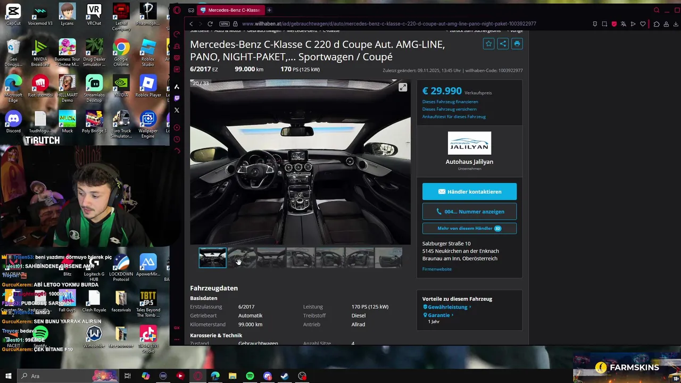Screen dimensions: 681x383
Task: Open Spotify from the taskbar
Action: 250,376
